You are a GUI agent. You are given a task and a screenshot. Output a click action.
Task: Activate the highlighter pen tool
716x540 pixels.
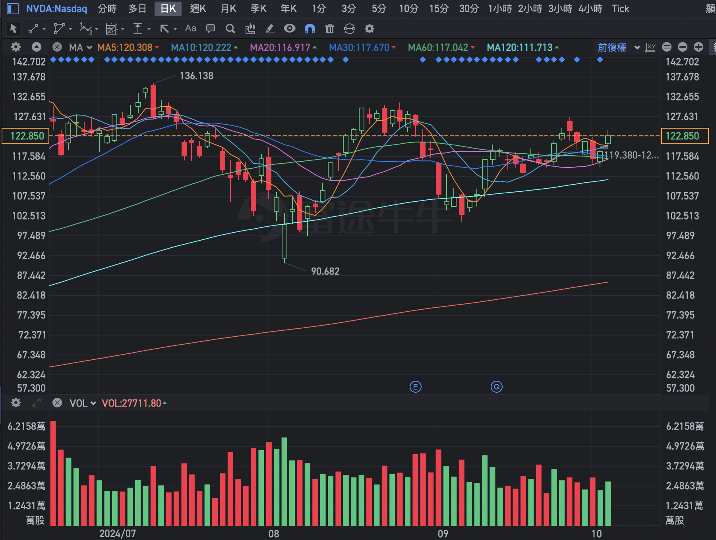pyautogui.click(x=270, y=29)
